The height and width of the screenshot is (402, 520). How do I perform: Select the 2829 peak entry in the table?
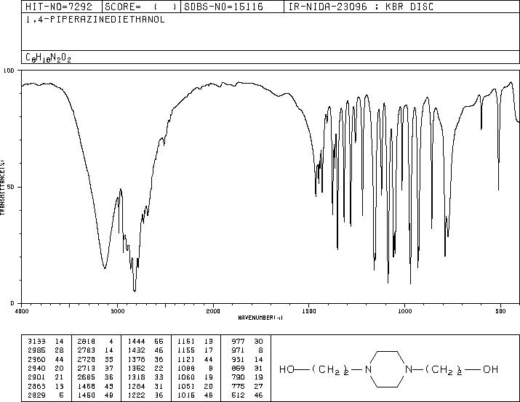pyautogui.click(x=46, y=395)
